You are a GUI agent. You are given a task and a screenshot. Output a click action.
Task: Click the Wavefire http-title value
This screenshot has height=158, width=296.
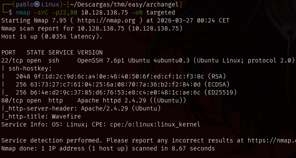coord(66,116)
